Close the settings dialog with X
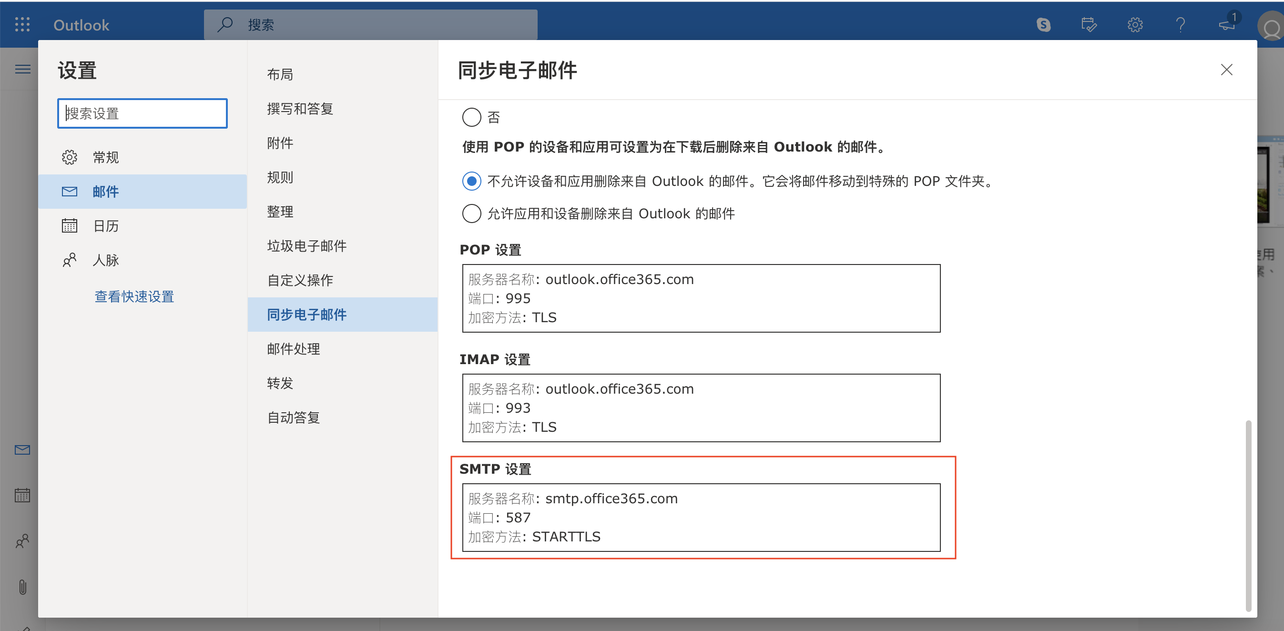Viewport: 1284px width, 631px height. 1226,69
